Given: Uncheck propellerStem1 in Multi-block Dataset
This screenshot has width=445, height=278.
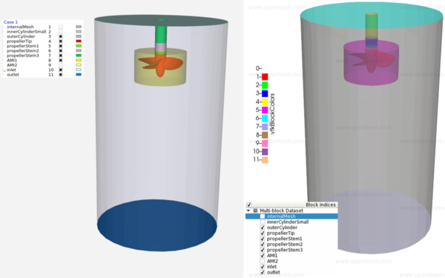Looking at the screenshot, I should tap(263, 239).
